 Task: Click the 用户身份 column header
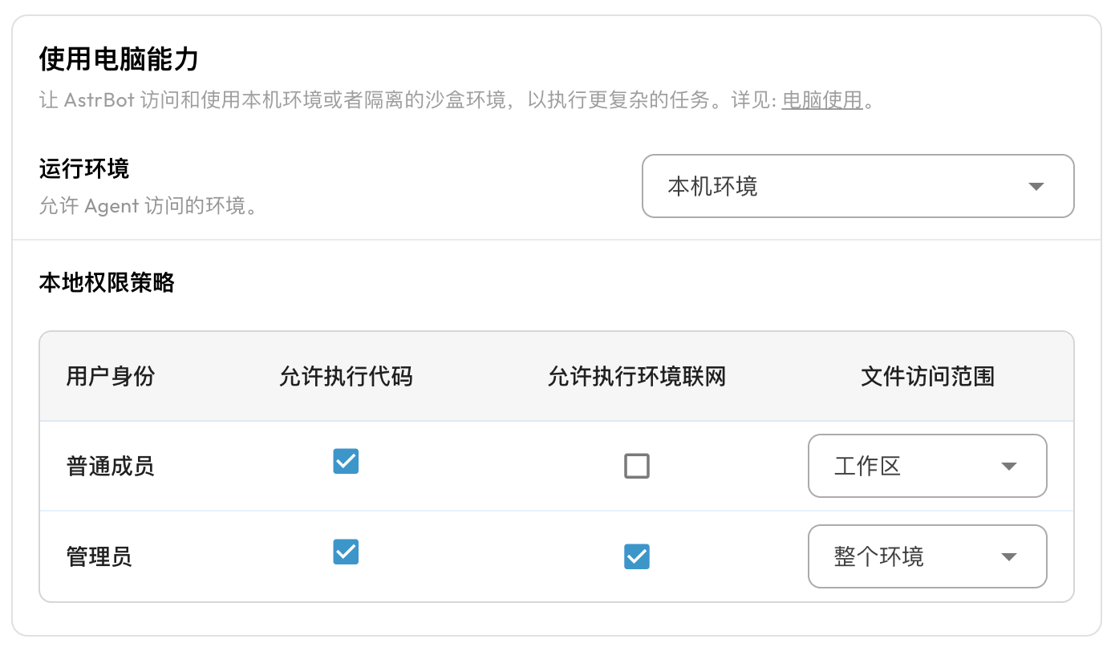[x=111, y=376]
